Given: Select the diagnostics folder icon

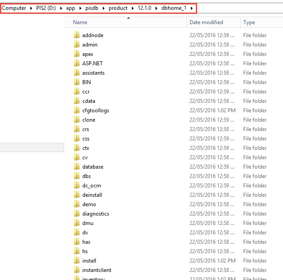Looking at the screenshot, I should click(76, 214).
